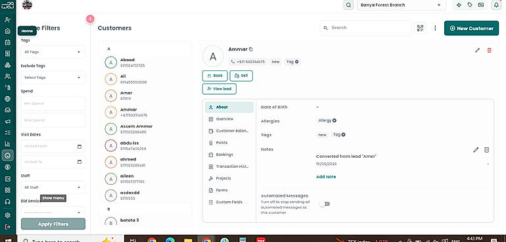Image resolution: width=506 pixels, height=242 pixels.
Task: Copy the name Ammar with the copy icon
Action: pyautogui.click(x=251, y=49)
